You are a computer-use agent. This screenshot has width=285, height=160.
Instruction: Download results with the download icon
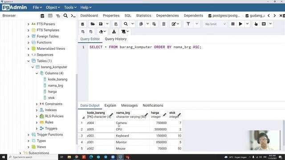click(114, 32)
